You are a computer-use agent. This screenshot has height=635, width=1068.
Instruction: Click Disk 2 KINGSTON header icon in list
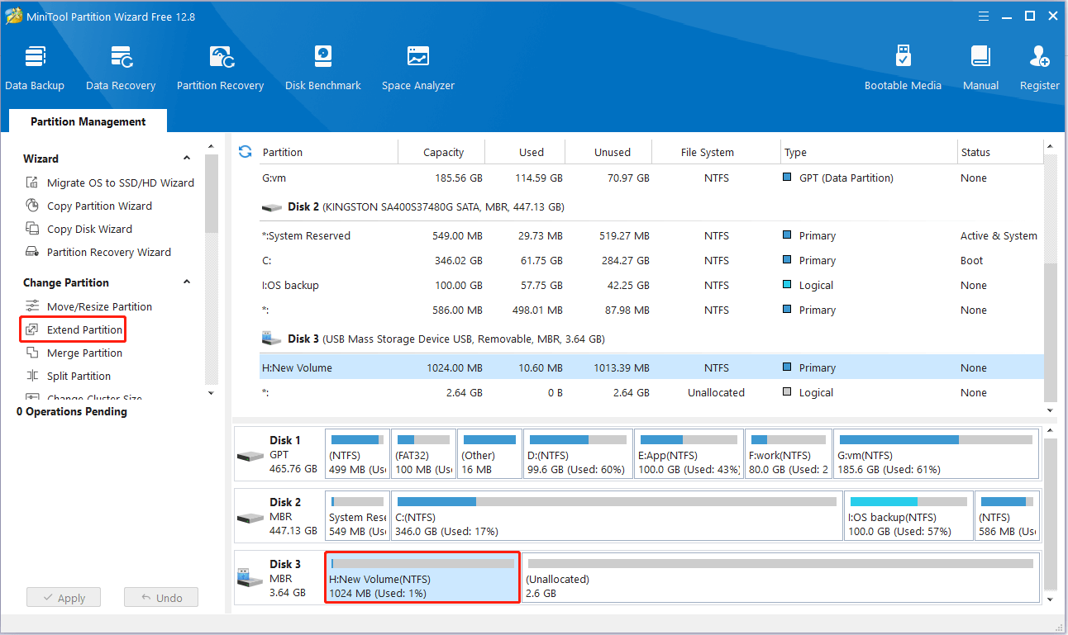click(272, 207)
